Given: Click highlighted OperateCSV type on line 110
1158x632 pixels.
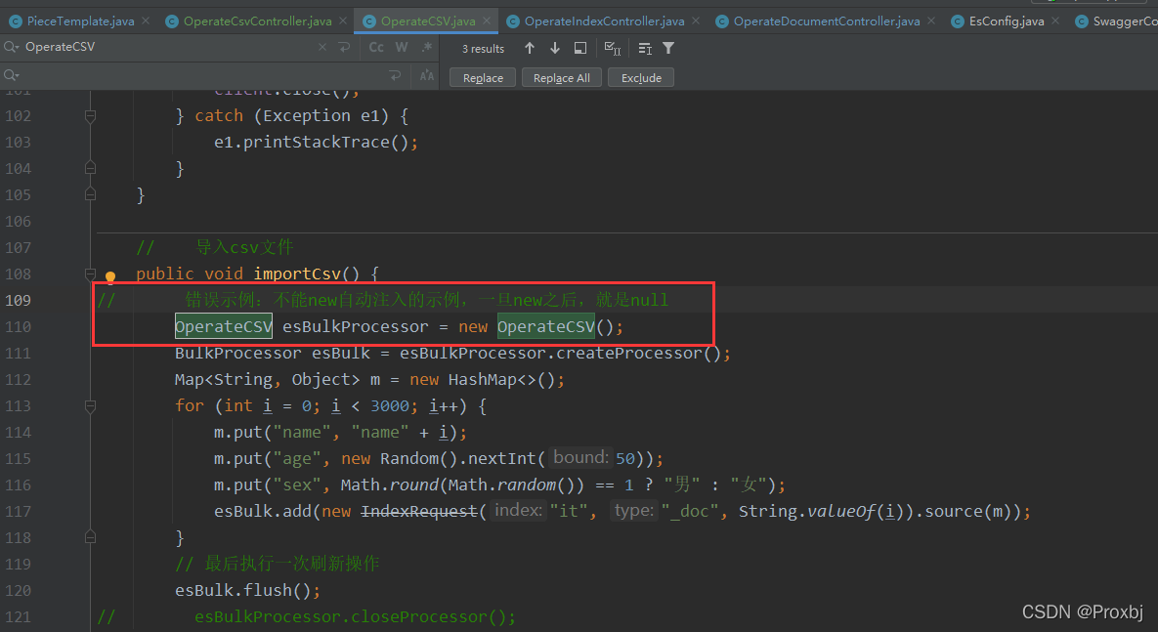Looking at the screenshot, I should click(224, 326).
